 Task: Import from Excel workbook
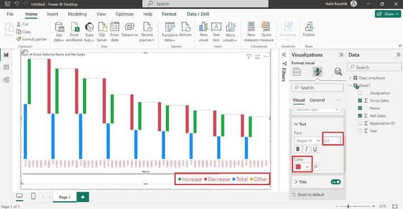pos(74,32)
